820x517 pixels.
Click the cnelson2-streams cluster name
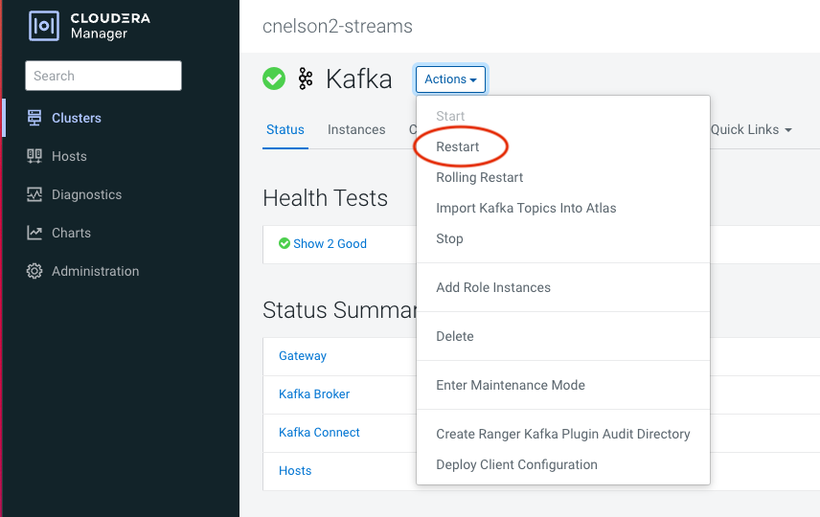click(x=337, y=26)
